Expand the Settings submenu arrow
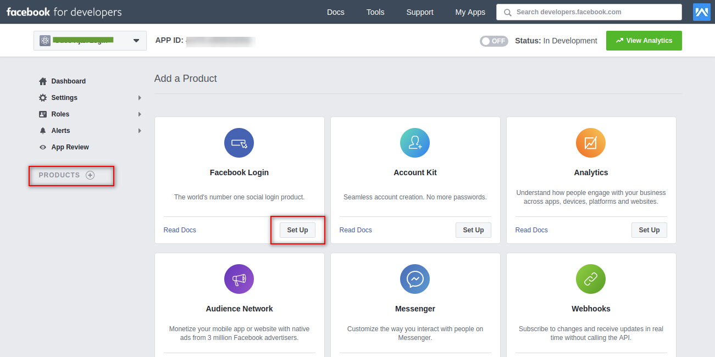The width and height of the screenshot is (715, 357). (x=140, y=98)
